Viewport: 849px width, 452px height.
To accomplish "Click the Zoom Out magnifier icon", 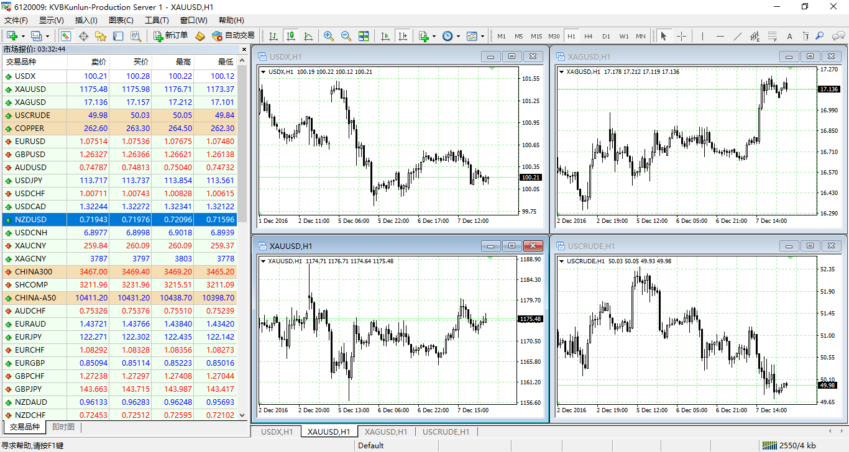I will point(346,36).
